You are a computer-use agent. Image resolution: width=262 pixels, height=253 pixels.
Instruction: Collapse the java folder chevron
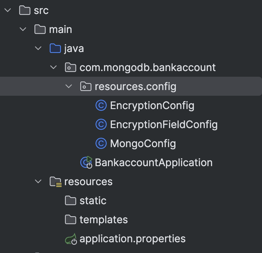pos(38,49)
